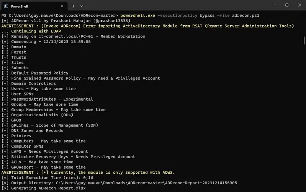
Task: Click the 'User SPNs' line
Action: [x=18, y=94]
